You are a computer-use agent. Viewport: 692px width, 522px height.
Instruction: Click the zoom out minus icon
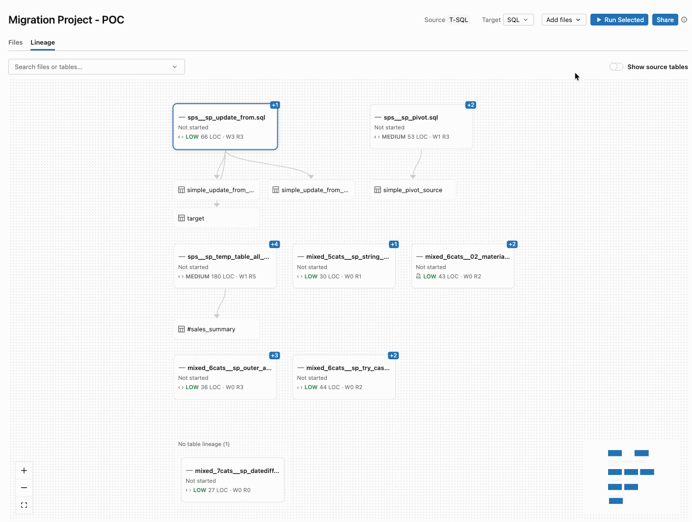pos(24,488)
